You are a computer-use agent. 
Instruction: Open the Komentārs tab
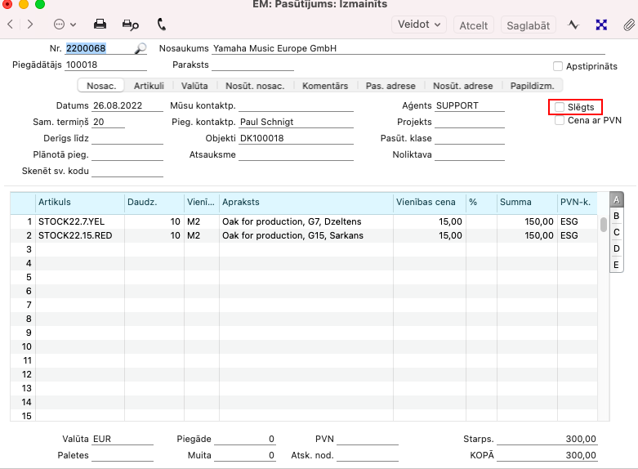pos(324,86)
